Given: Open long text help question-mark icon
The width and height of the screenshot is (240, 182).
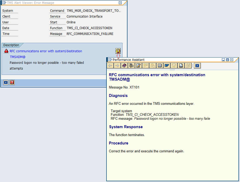Looking at the screenshot, I should 118,51.
